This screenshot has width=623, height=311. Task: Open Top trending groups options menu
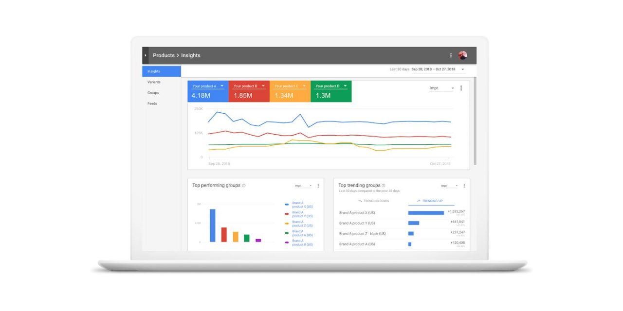[x=464, y=186]
